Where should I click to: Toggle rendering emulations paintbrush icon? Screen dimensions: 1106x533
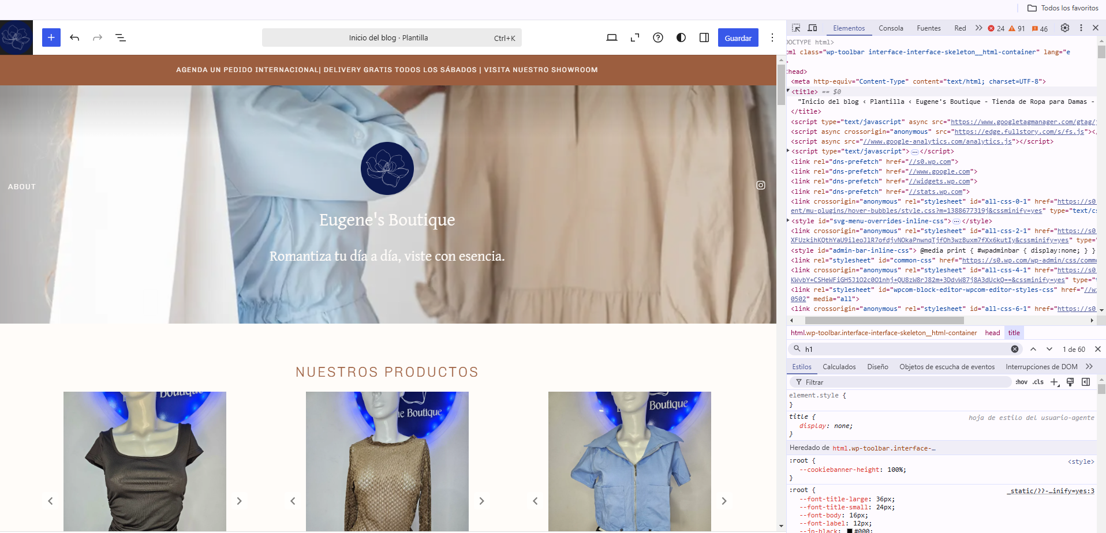pyautogui.click(x=1070, y=382)
